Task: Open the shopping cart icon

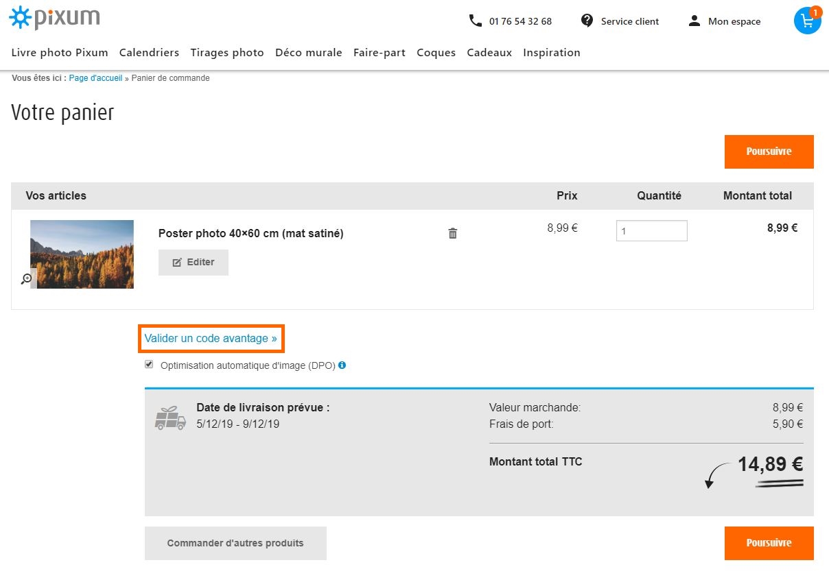Action: [x=806, y=21]
